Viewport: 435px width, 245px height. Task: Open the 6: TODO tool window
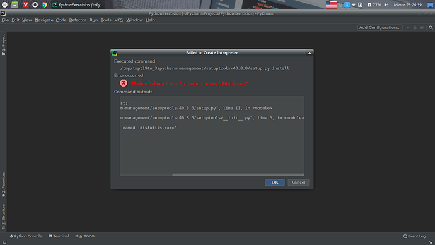click(x=85, y=236)
